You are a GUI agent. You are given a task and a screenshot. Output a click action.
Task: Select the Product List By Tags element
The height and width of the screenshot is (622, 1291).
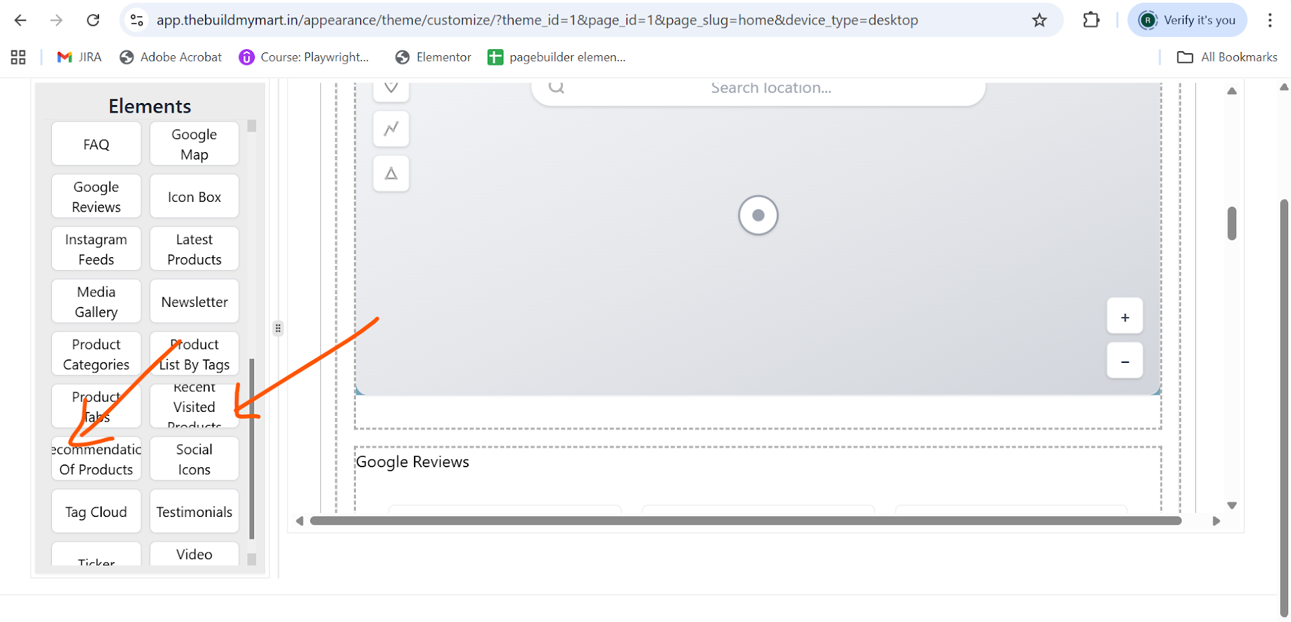[195, 354]
